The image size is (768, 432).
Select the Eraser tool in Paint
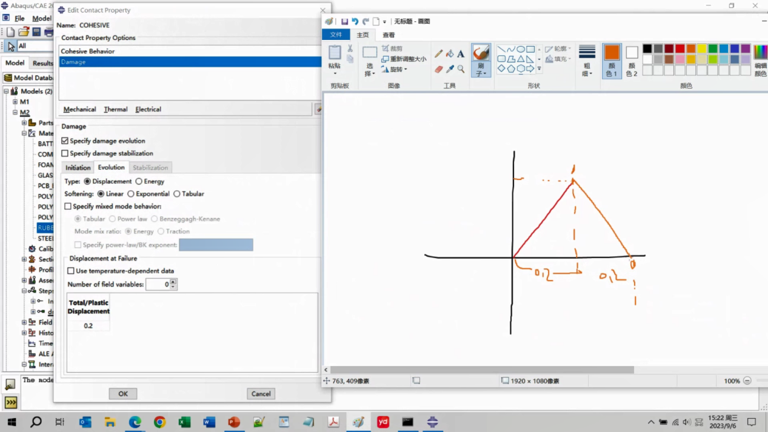tap(439, 69)
